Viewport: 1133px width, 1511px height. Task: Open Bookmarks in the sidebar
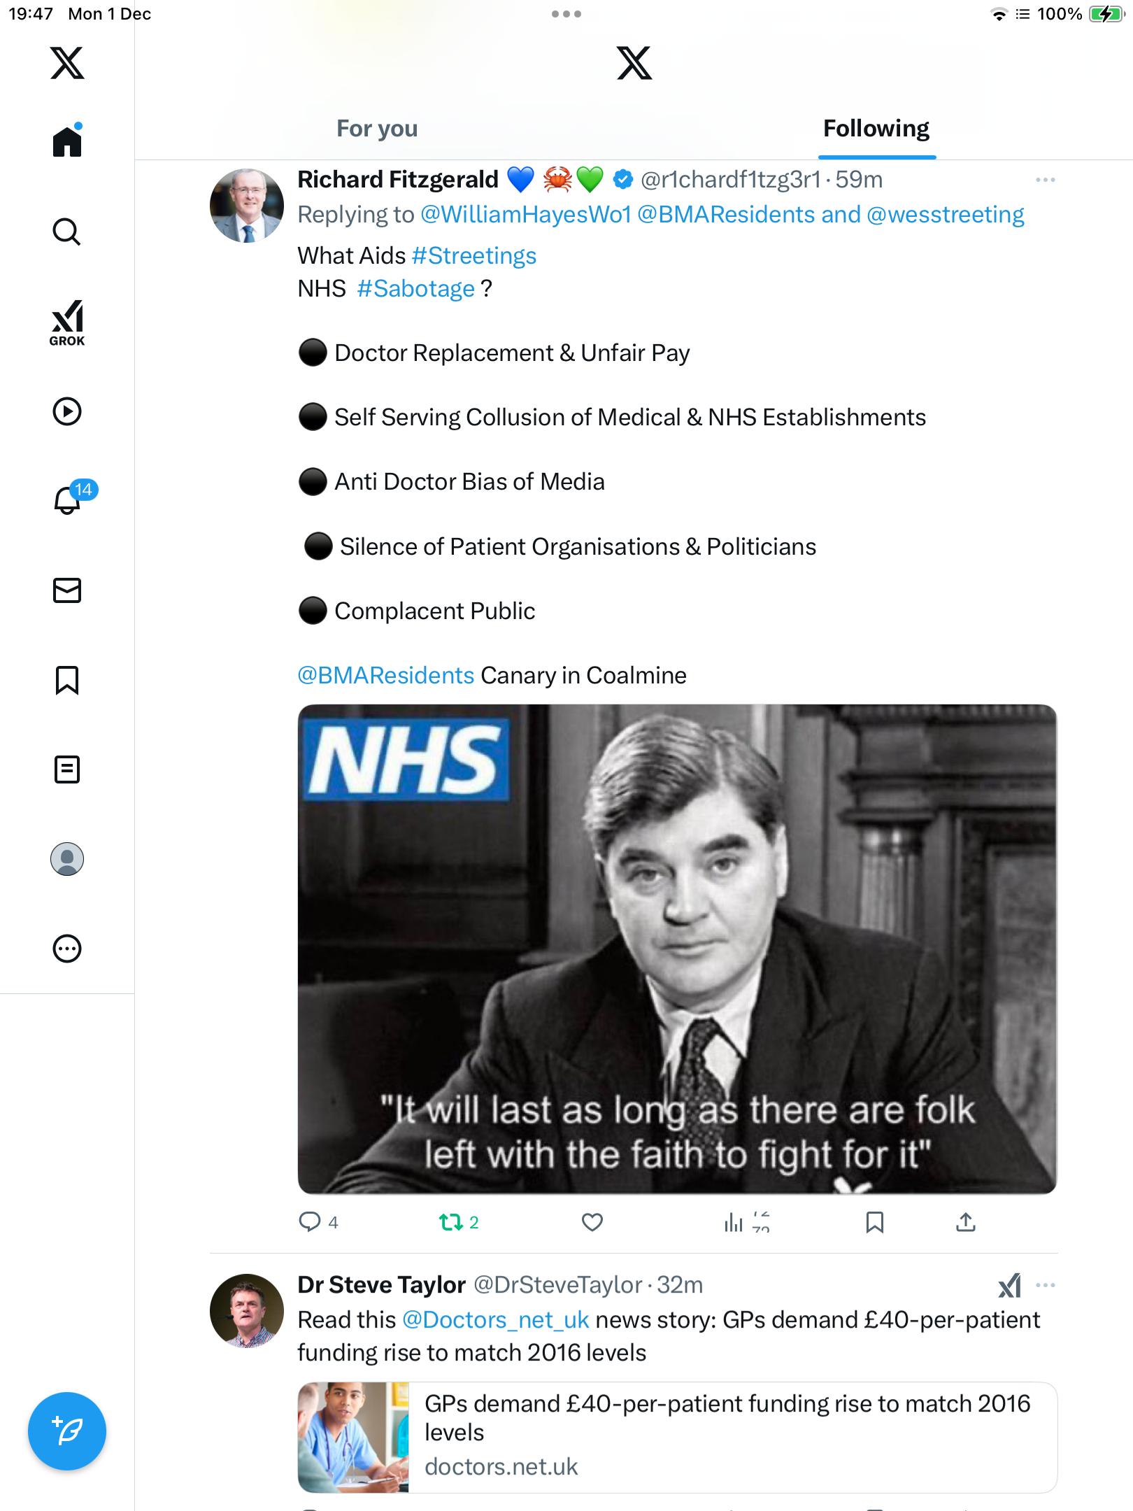pyautogui.click(x=67, y=680)
